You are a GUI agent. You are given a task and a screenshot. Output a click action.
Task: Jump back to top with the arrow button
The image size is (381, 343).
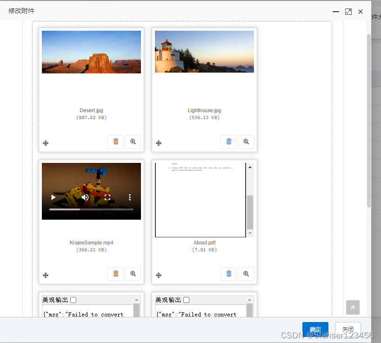(x=353, y=307)
